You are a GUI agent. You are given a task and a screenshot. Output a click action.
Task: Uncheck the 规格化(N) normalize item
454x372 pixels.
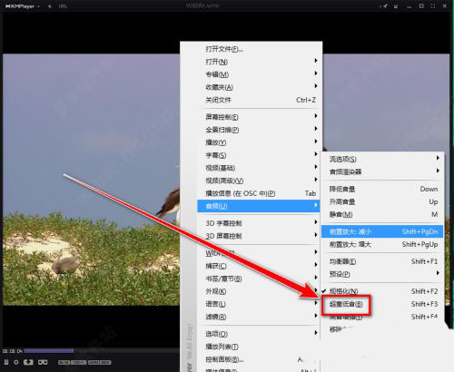(382, 291)
